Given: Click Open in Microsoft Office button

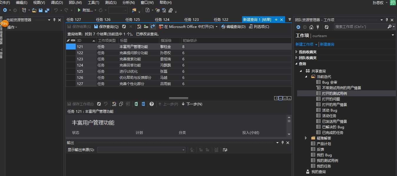Looking at the screenshot, I should (186, 26).
